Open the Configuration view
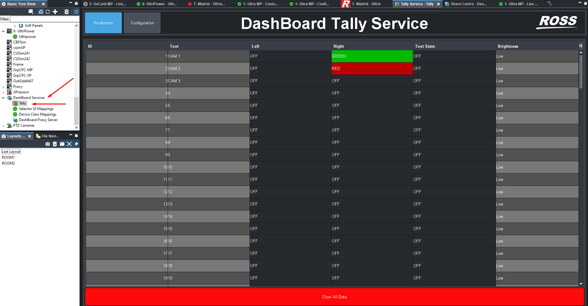Viewport: 588px width, 306px height. pos(142,23)
